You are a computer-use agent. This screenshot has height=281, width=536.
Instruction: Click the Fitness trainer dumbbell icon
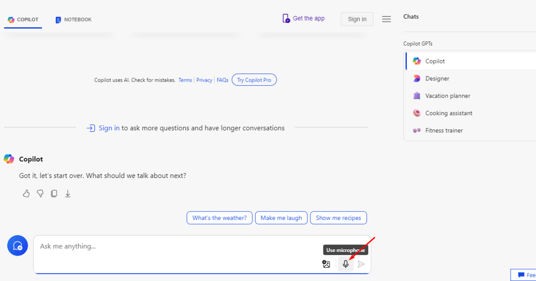[x=417, y=131]
